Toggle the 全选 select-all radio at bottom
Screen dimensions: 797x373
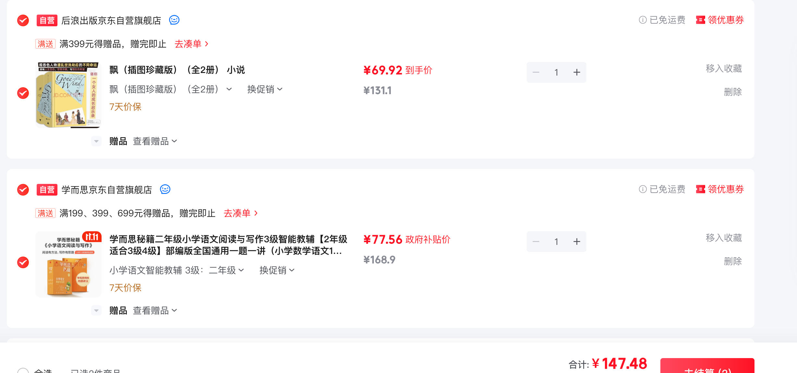23,370
